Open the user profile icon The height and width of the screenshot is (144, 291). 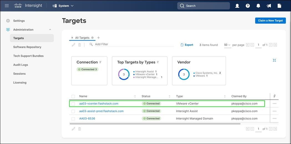pos(237,6)
